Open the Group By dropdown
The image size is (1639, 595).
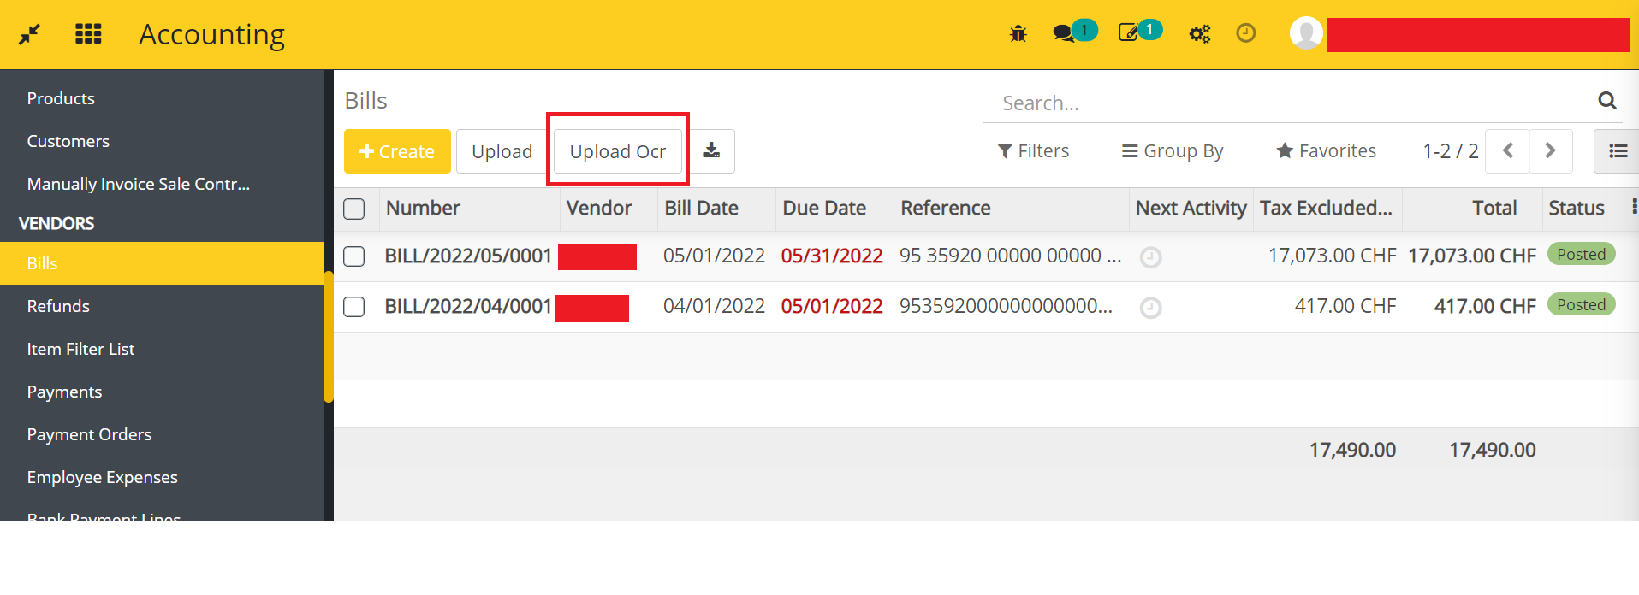click(1173, 151)
